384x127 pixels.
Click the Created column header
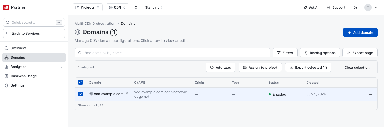[313, 83]
